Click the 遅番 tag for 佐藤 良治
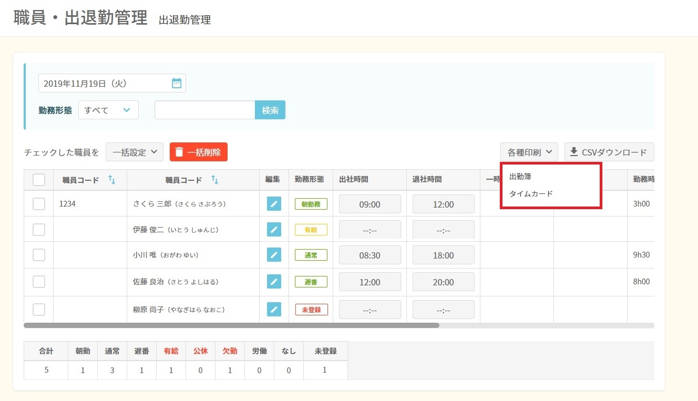 [x=311, y=282]
